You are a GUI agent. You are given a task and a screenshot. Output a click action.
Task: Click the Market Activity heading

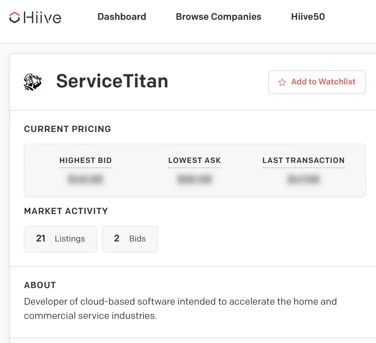click(x=66, y=211)
